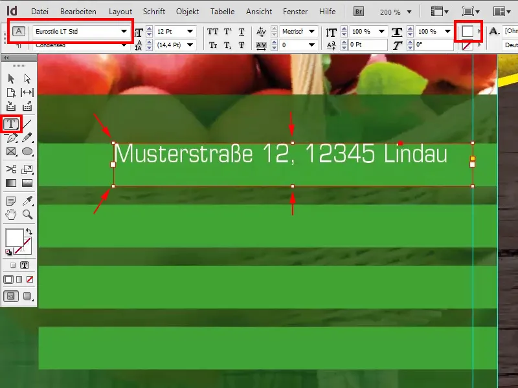Select the Pencil tool

coord(27,138)
